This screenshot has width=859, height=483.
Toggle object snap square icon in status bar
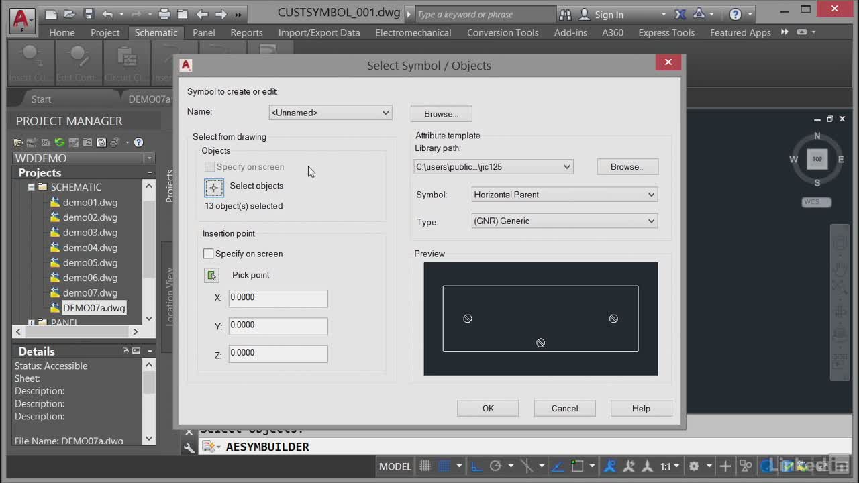pos(577,466)
